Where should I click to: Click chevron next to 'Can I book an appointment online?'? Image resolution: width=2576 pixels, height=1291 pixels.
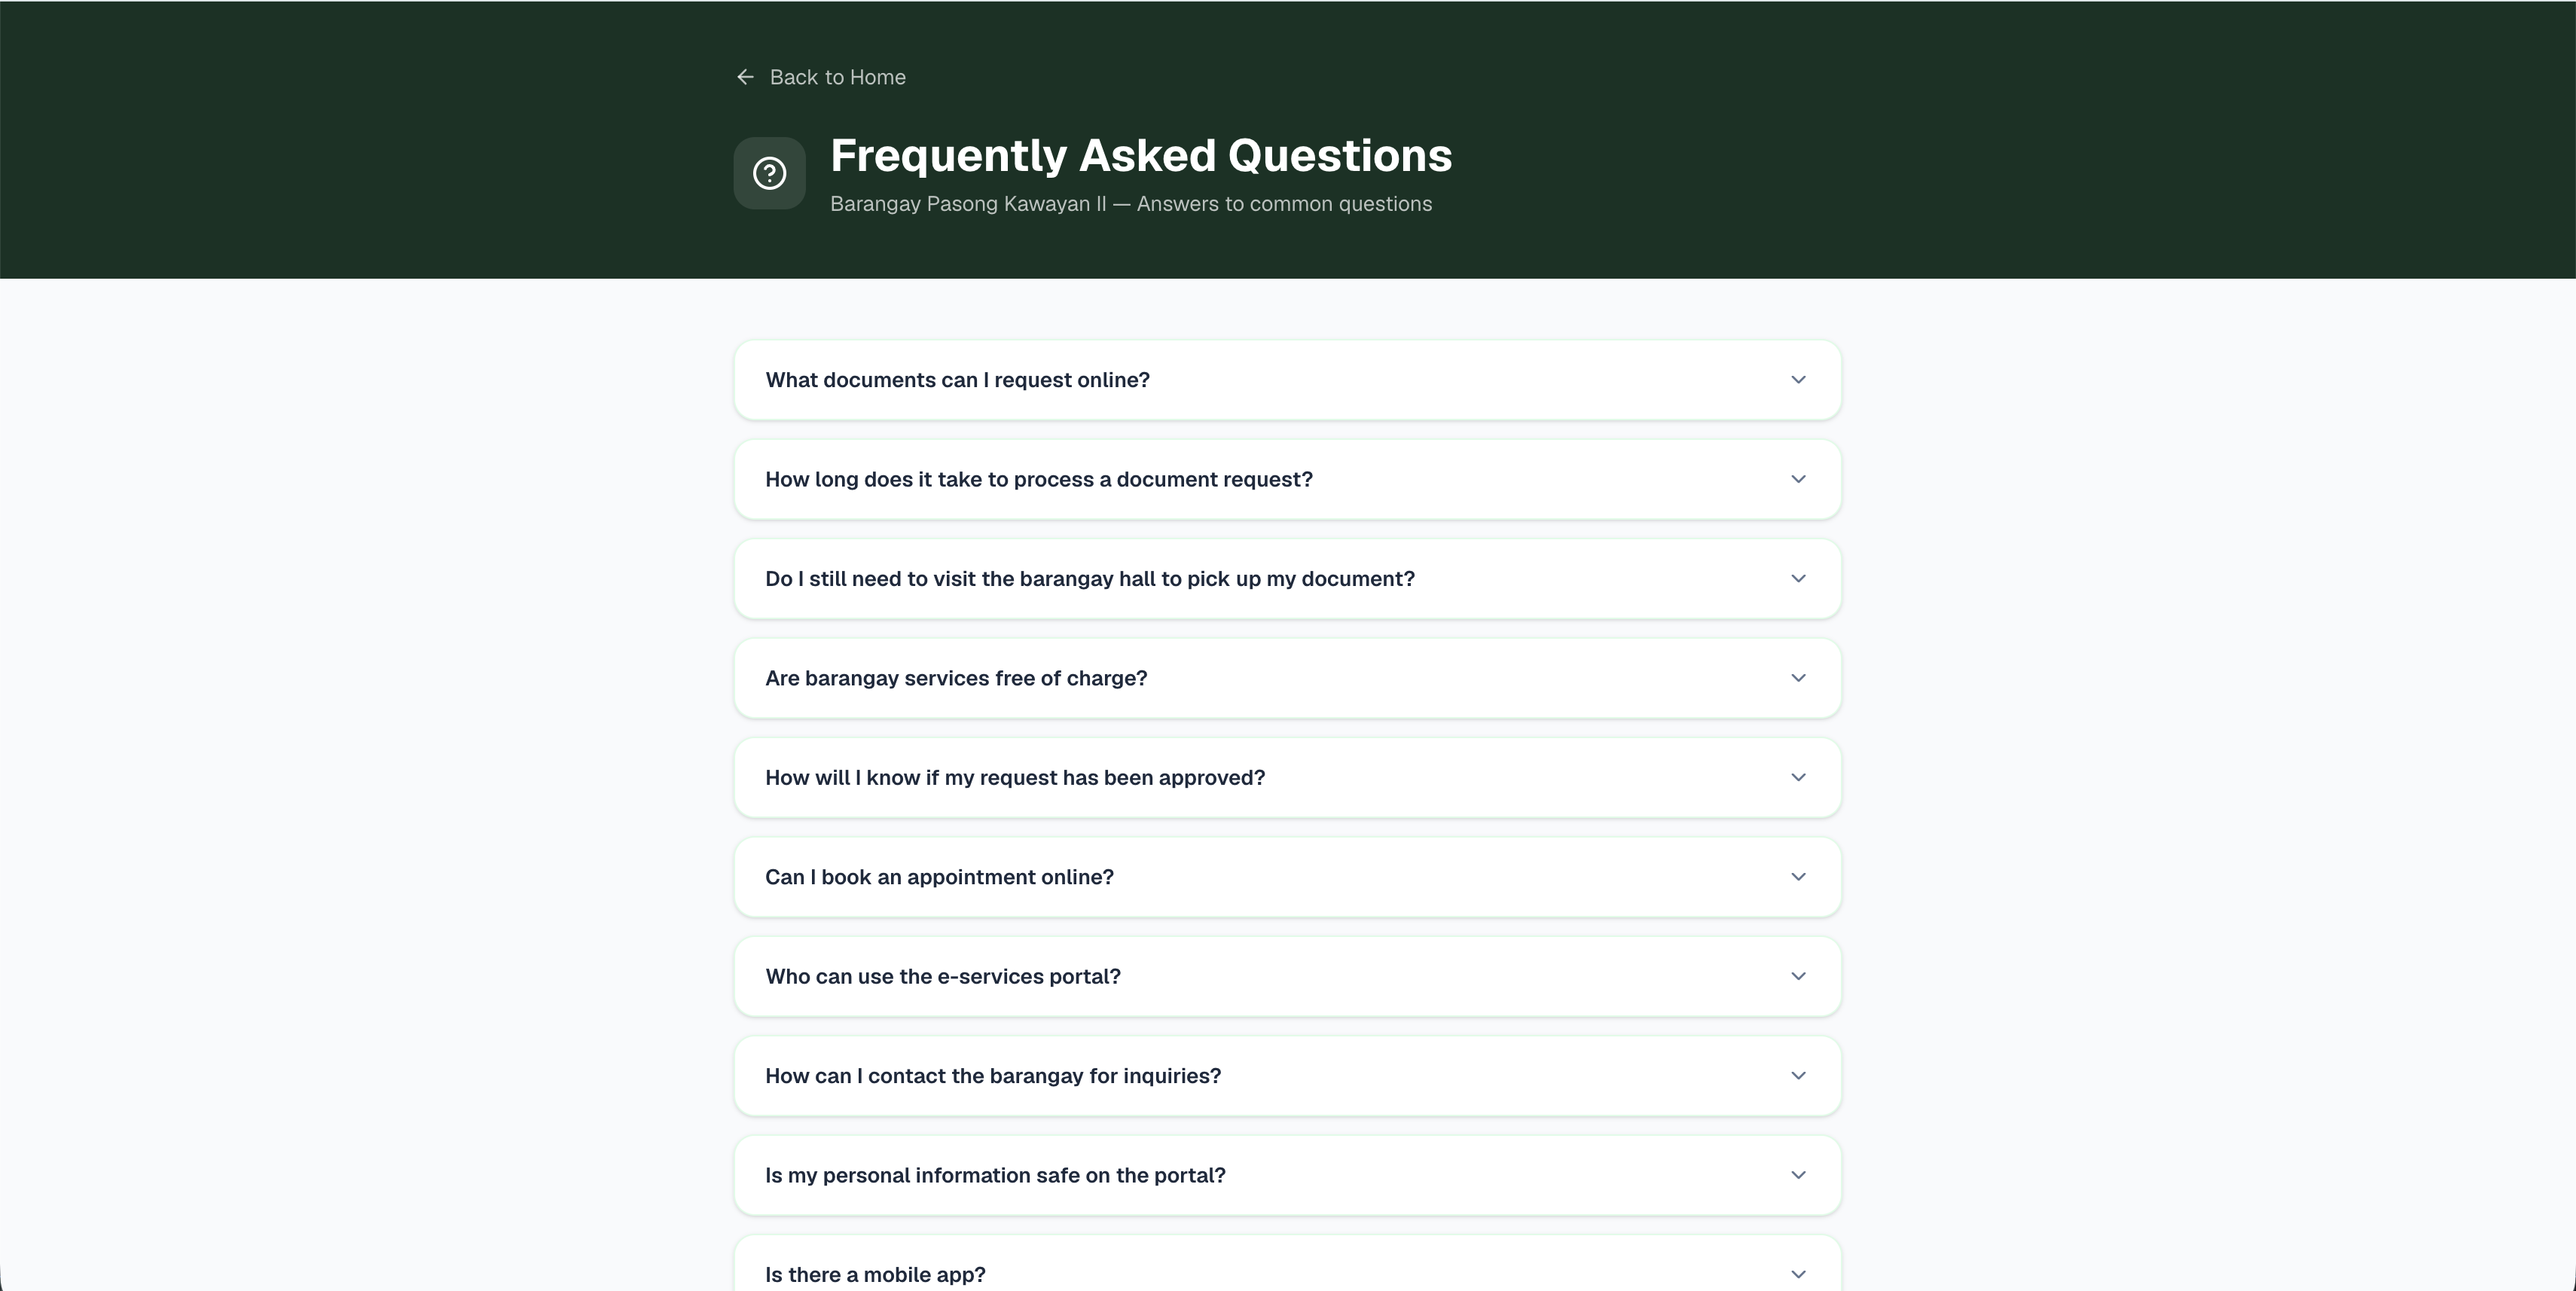pos(1798,877)
